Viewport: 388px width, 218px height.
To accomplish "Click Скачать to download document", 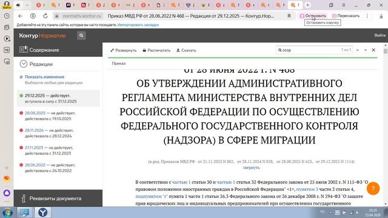I will click(186, 50).
